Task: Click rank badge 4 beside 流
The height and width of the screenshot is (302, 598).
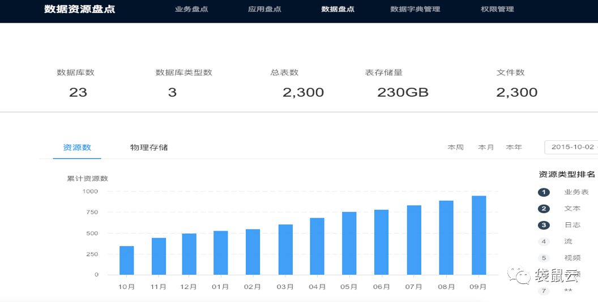Action: (544, 241)
